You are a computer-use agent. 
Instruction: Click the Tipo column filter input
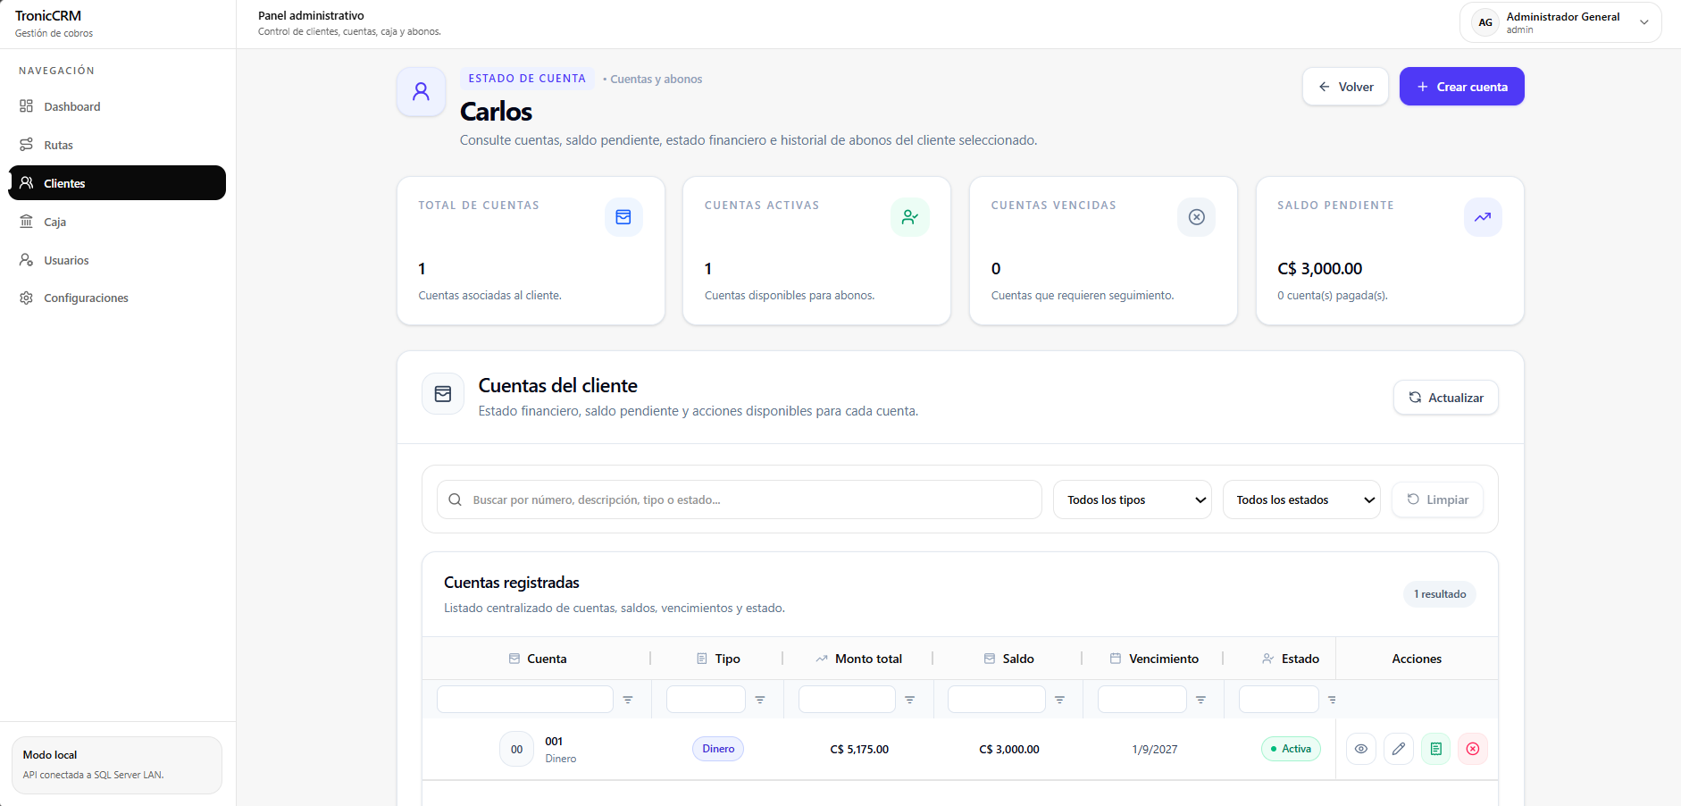pos(706,700)
